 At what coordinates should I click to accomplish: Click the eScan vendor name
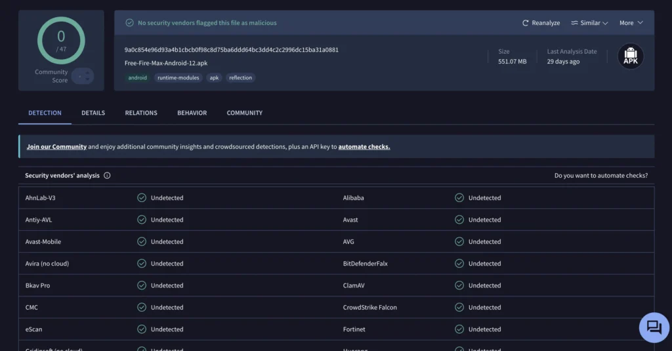coord(34,329)
